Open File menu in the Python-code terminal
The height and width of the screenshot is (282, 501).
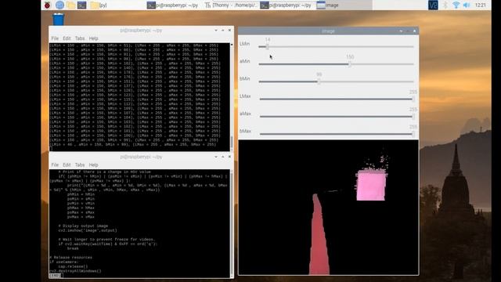coord(55,165)
